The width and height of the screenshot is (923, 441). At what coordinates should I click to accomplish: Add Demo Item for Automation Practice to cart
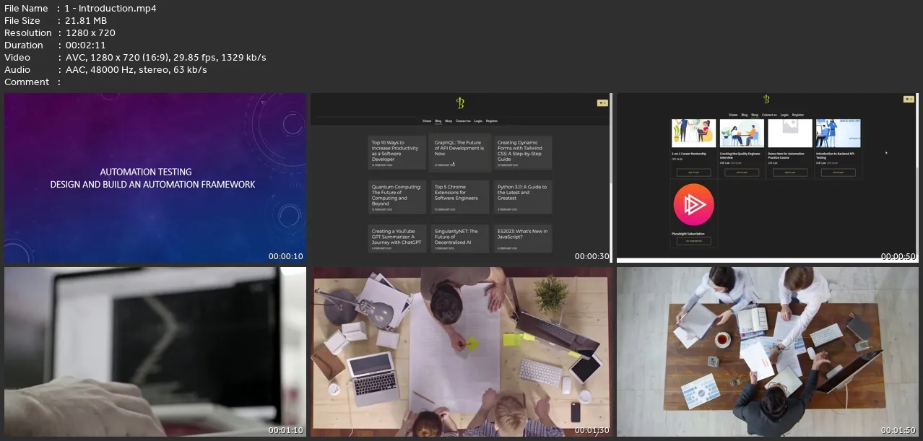click(790, 173)
